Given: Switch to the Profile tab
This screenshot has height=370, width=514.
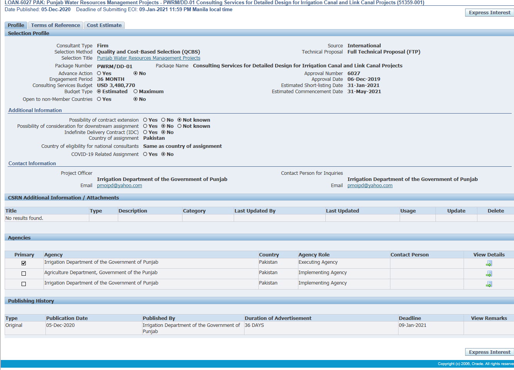Looking at the screenshot, I should tap(16, 25).
